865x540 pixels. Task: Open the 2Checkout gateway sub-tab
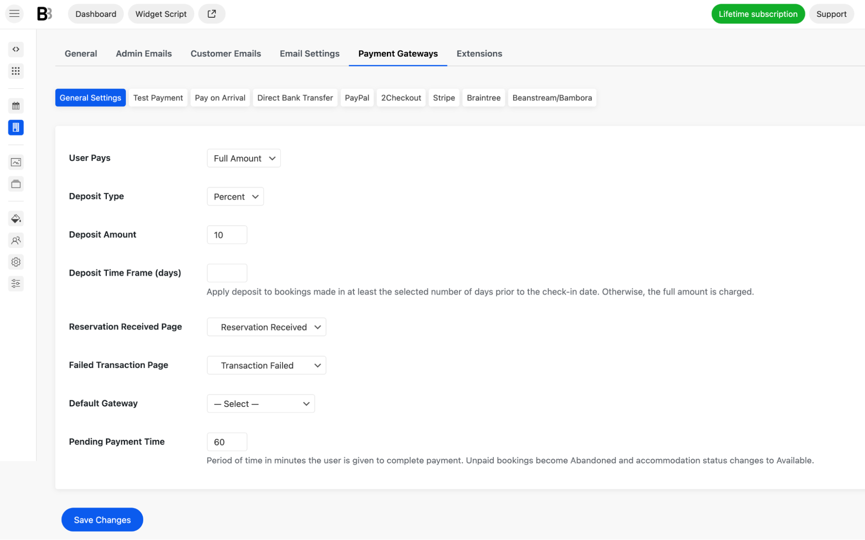coord(401,98)
